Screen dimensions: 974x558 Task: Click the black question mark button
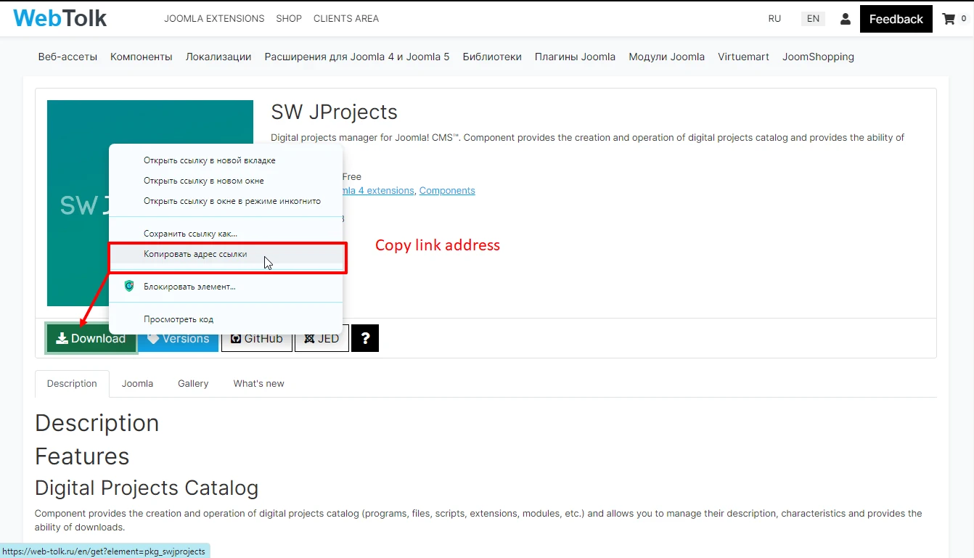point(365,338)
